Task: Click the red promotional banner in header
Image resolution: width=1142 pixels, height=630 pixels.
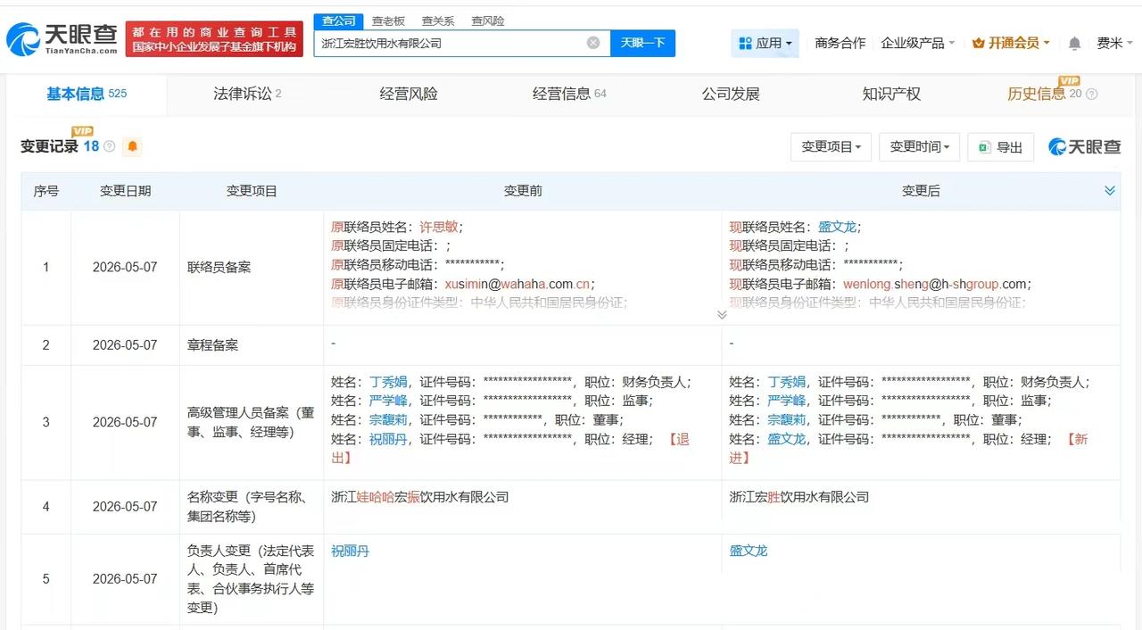Action: click(x=213, y=39)
